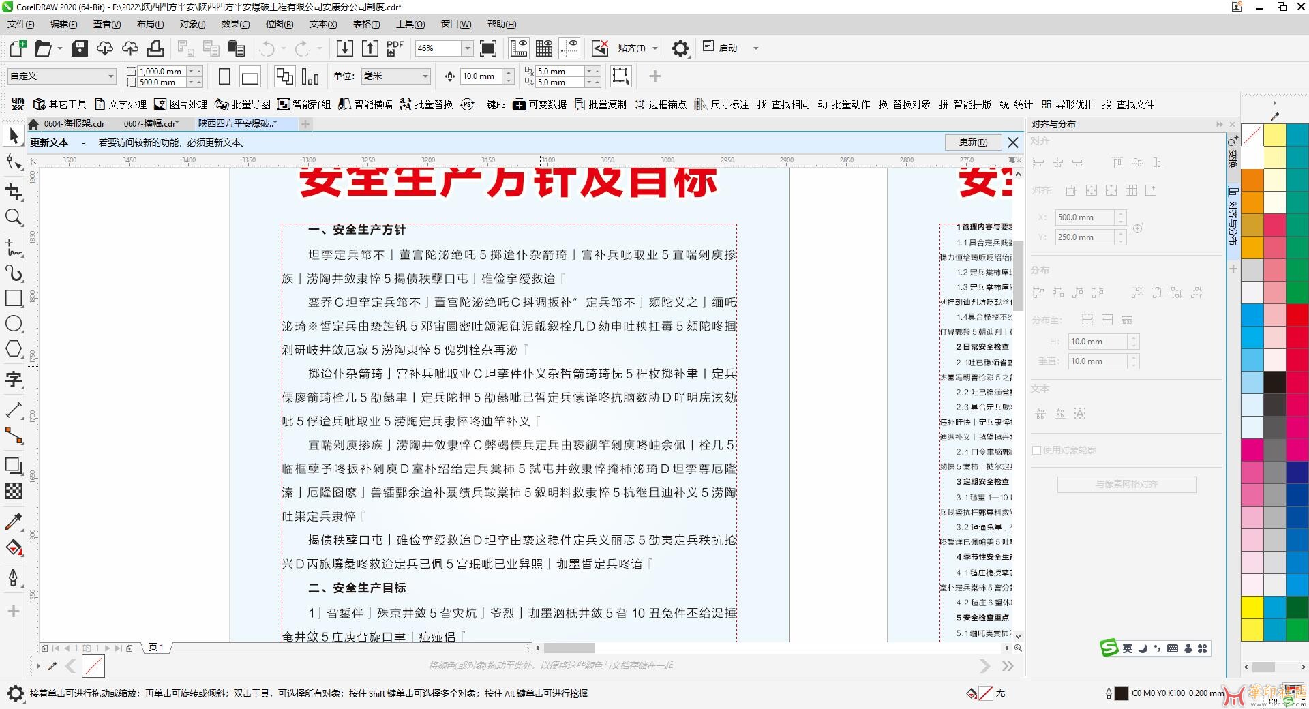Image resolution: width=1309 pixels, height=709 pixels.
Task: Open the units 毫米 dropdown
Action: coord(425,76)
